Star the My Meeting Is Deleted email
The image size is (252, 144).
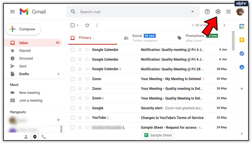pyautogui.click(x=80, y=79)
